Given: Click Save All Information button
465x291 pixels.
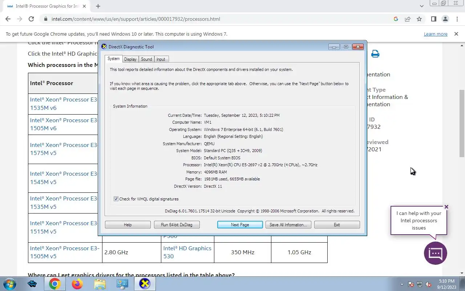Looking at the screenshot, I should [288, 225].
